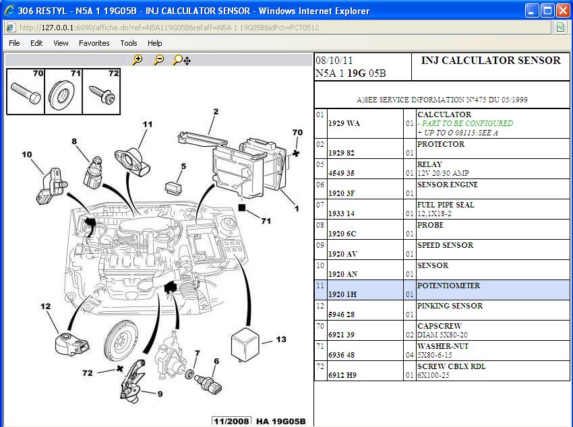The width and height of the screenshot is (573, 427).
Task: Click the N5A 1 19G 05B reference
Action: 351,73
